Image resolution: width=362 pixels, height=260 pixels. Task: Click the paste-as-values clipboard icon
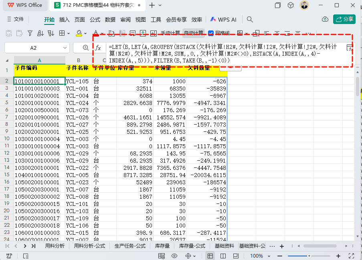click(9, 34)
